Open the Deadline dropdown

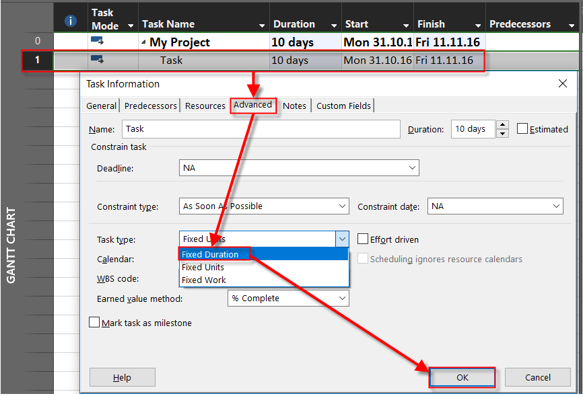tap(412, 168)
